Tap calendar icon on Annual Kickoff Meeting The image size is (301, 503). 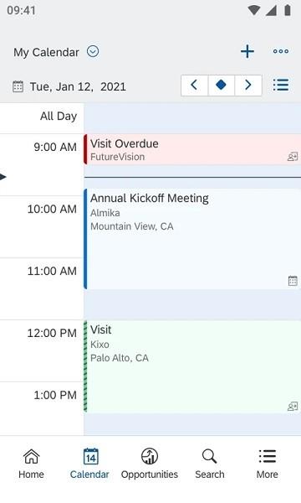(x=293, y=281)
